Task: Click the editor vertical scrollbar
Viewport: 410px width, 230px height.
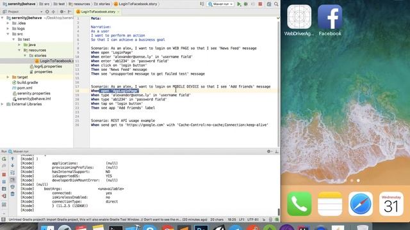Action: tap(278, 84)
